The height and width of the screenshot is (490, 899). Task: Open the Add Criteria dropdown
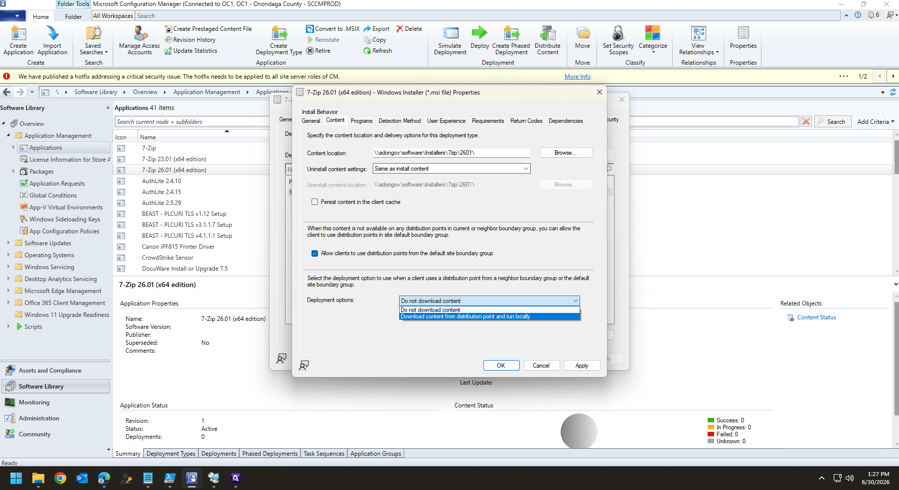(x=876, y=122)
